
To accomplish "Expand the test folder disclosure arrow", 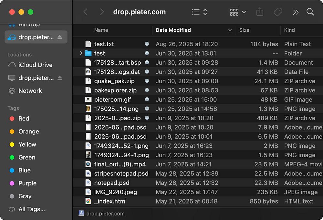I will 81,53.
